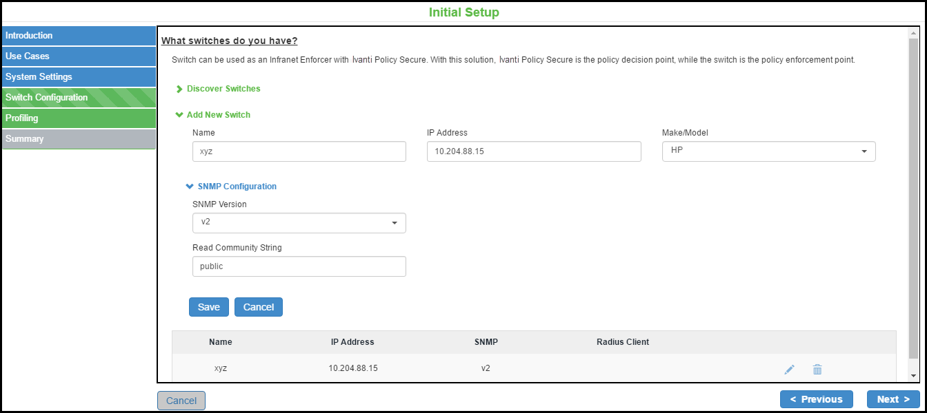This screenshot has height=413, width=927.
Task: Click the Read Community String field
Action: pos(299,266)
